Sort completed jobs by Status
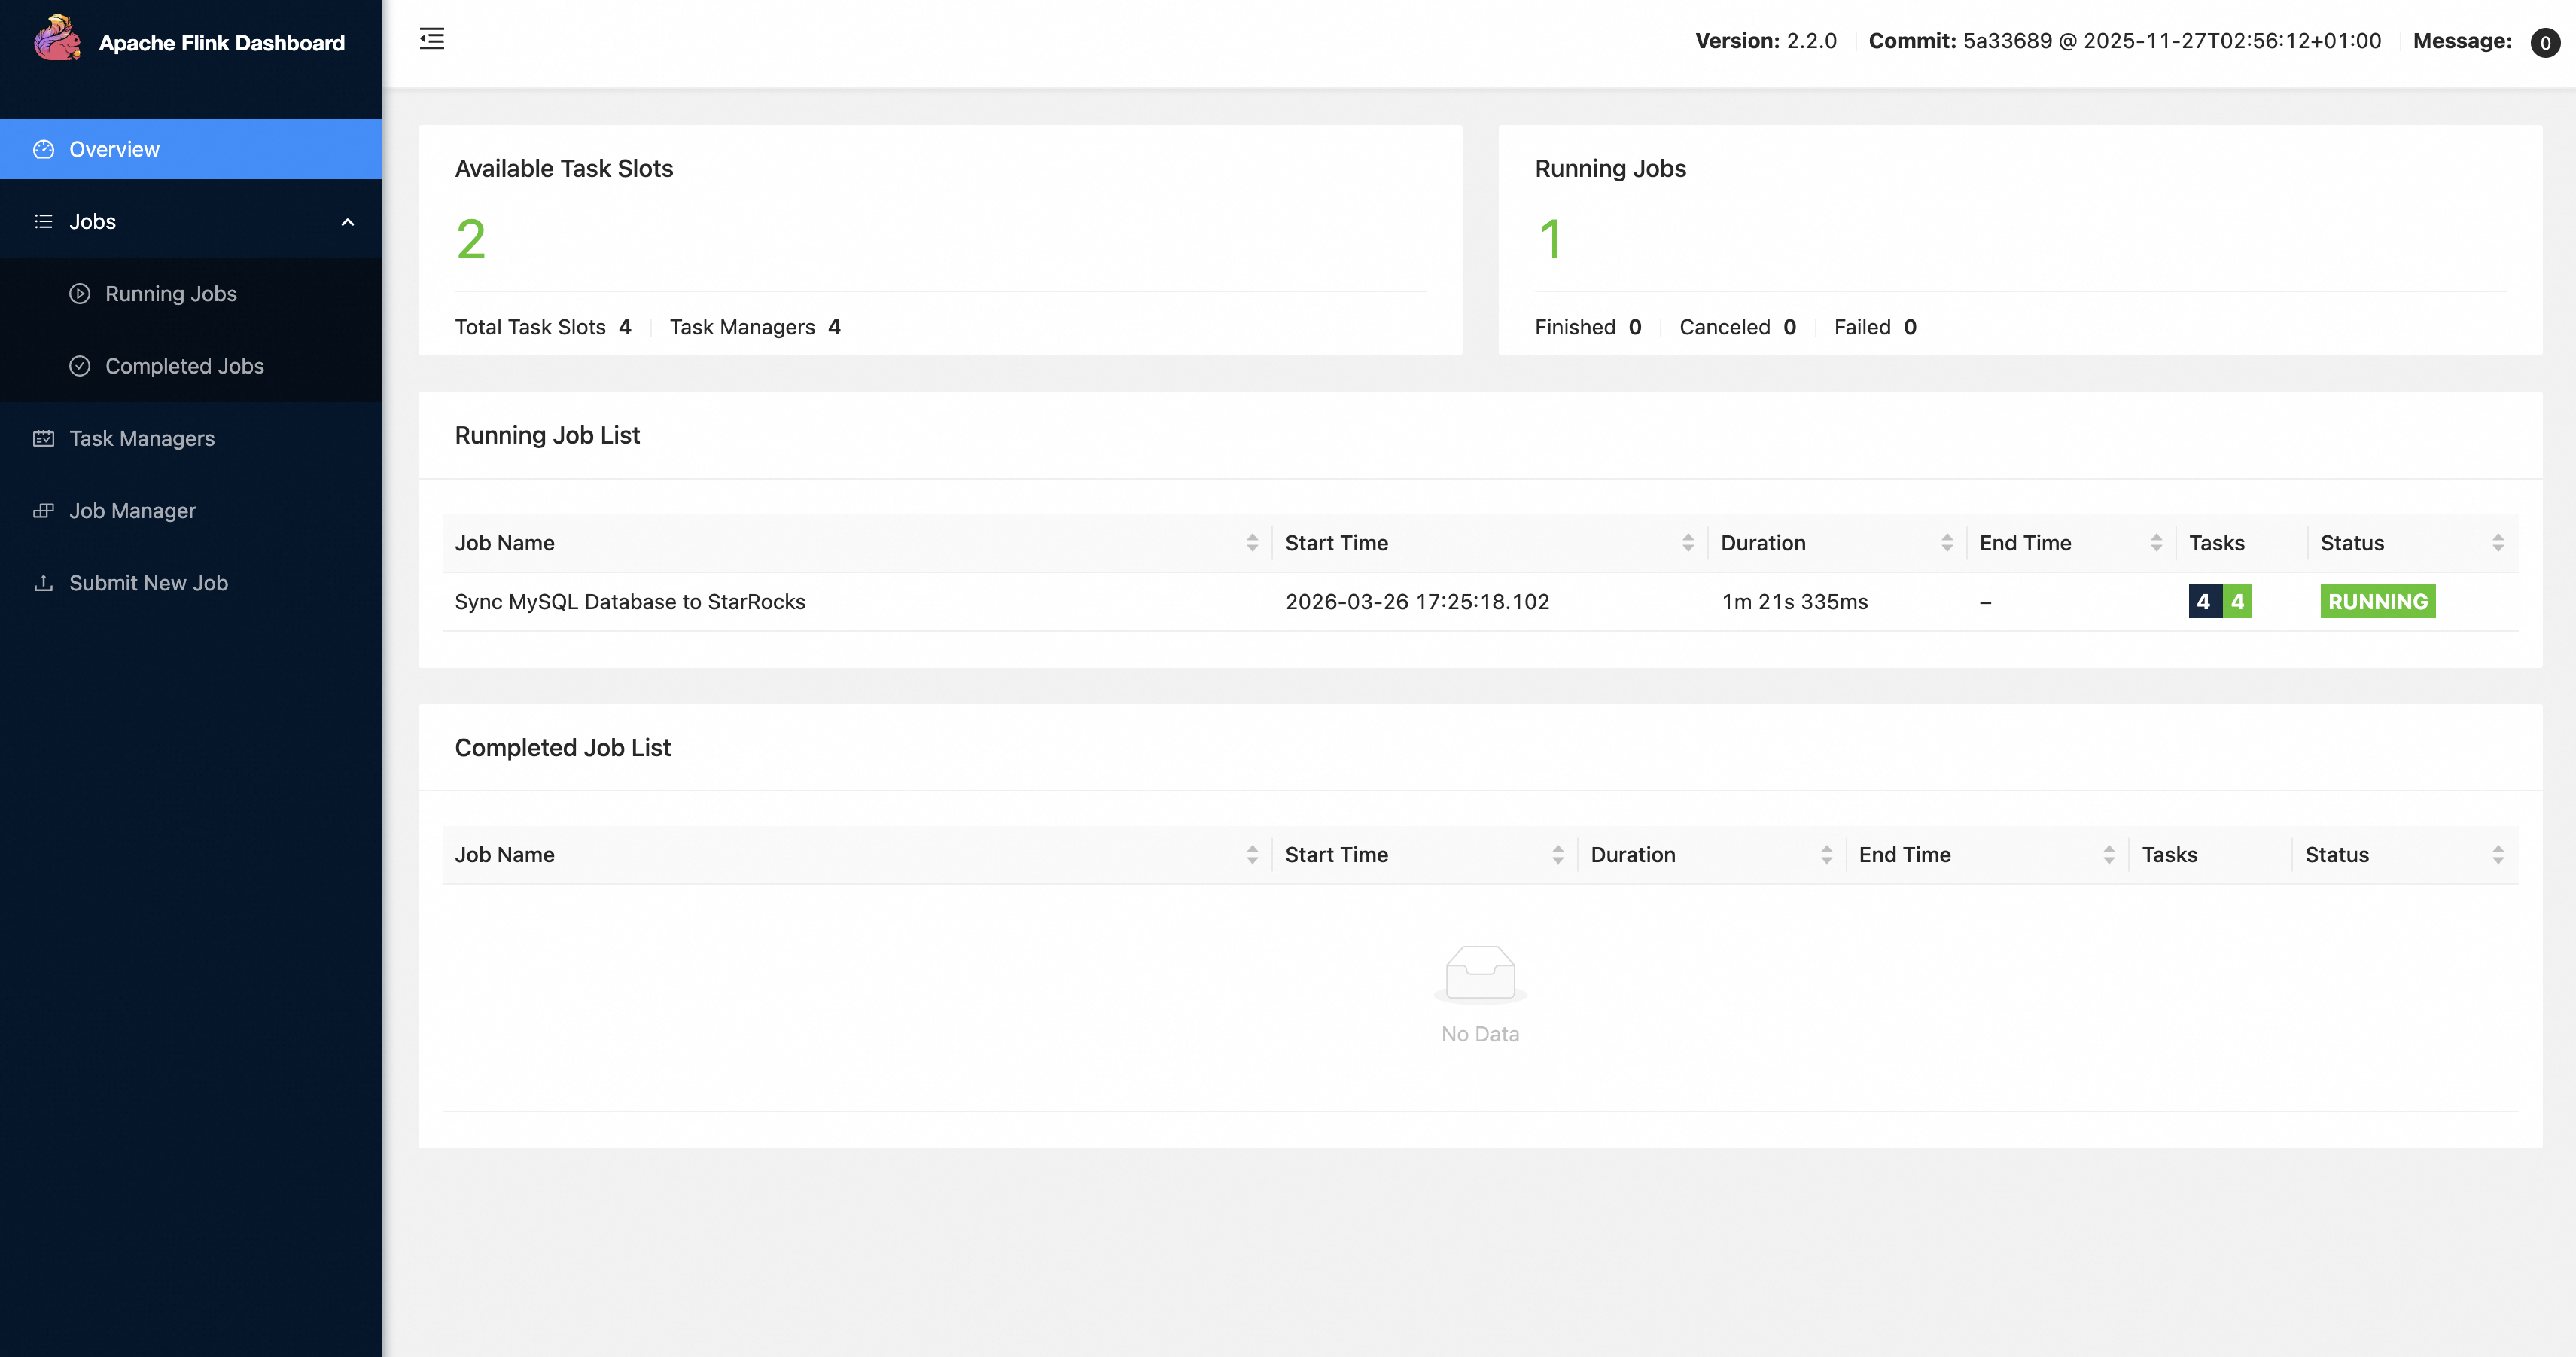 tap(2498, 855)
